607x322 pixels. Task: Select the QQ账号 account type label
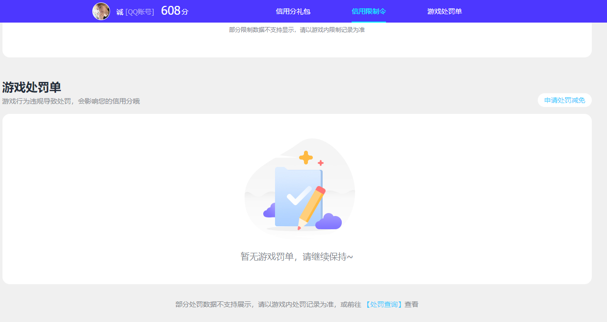139,11
